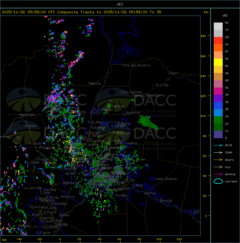Click the 'eb+bip' legend label
This screenshot has width=240, height=243.
pos(230,174)
